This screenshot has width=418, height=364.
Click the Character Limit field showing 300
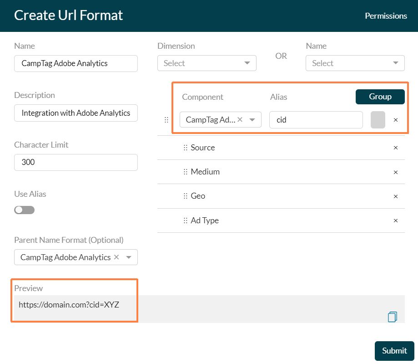pos(76,162)
